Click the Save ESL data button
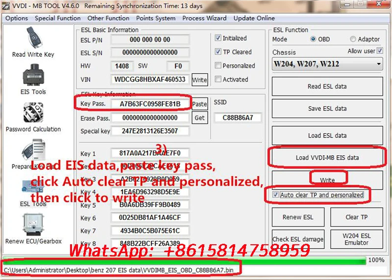 point(327,108)
